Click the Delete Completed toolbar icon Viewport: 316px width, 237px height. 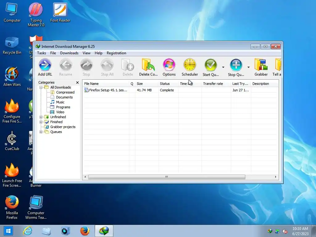[148, 67]
